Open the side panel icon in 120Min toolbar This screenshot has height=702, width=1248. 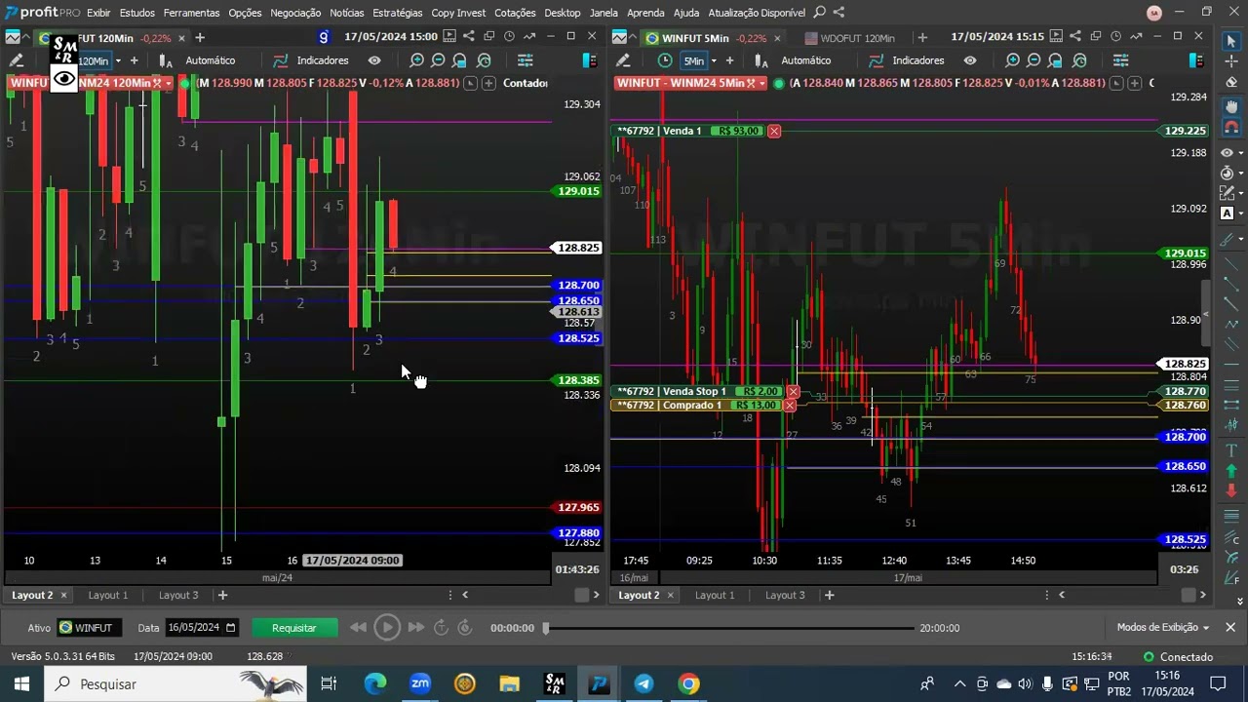tap(589, 60)
